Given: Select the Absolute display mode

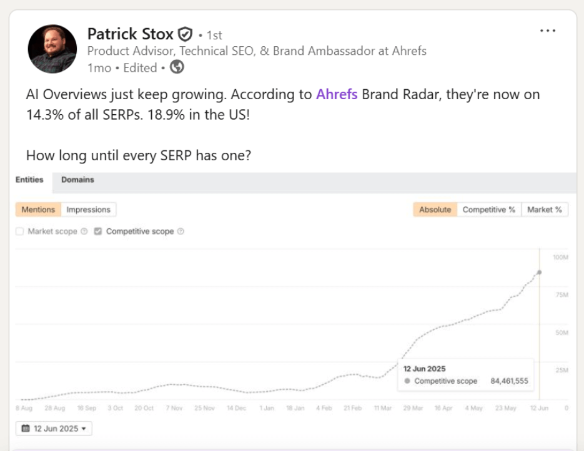Looking at the screenshot, I should pos(435,210).
